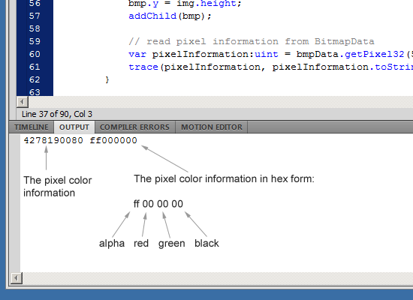This screenshot has height=300, width=413.
Task: Click the output value 4278190080
Action: pyautogui.click(x=53, y=140)
